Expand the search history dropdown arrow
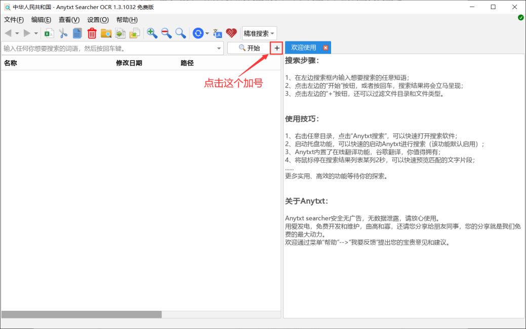 tap(219, 49)
